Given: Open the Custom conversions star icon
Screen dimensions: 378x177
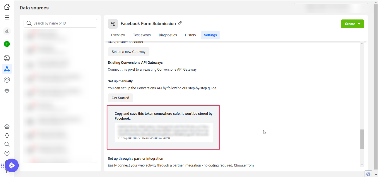Looking at the screenshot, I should (7, 79).
